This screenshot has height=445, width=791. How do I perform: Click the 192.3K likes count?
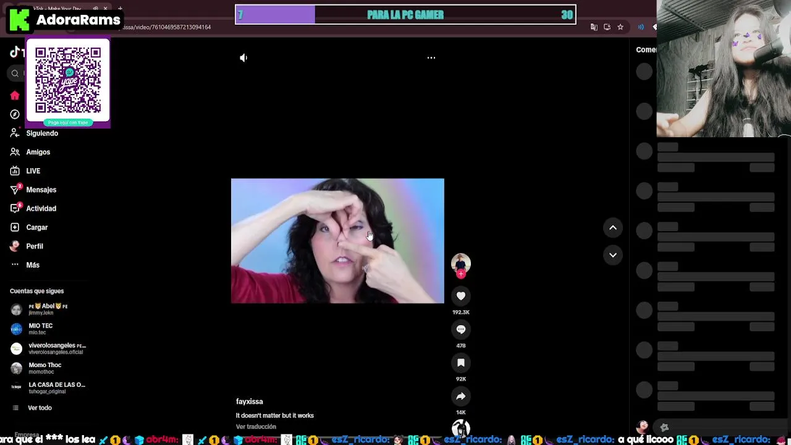click(461, 312)
